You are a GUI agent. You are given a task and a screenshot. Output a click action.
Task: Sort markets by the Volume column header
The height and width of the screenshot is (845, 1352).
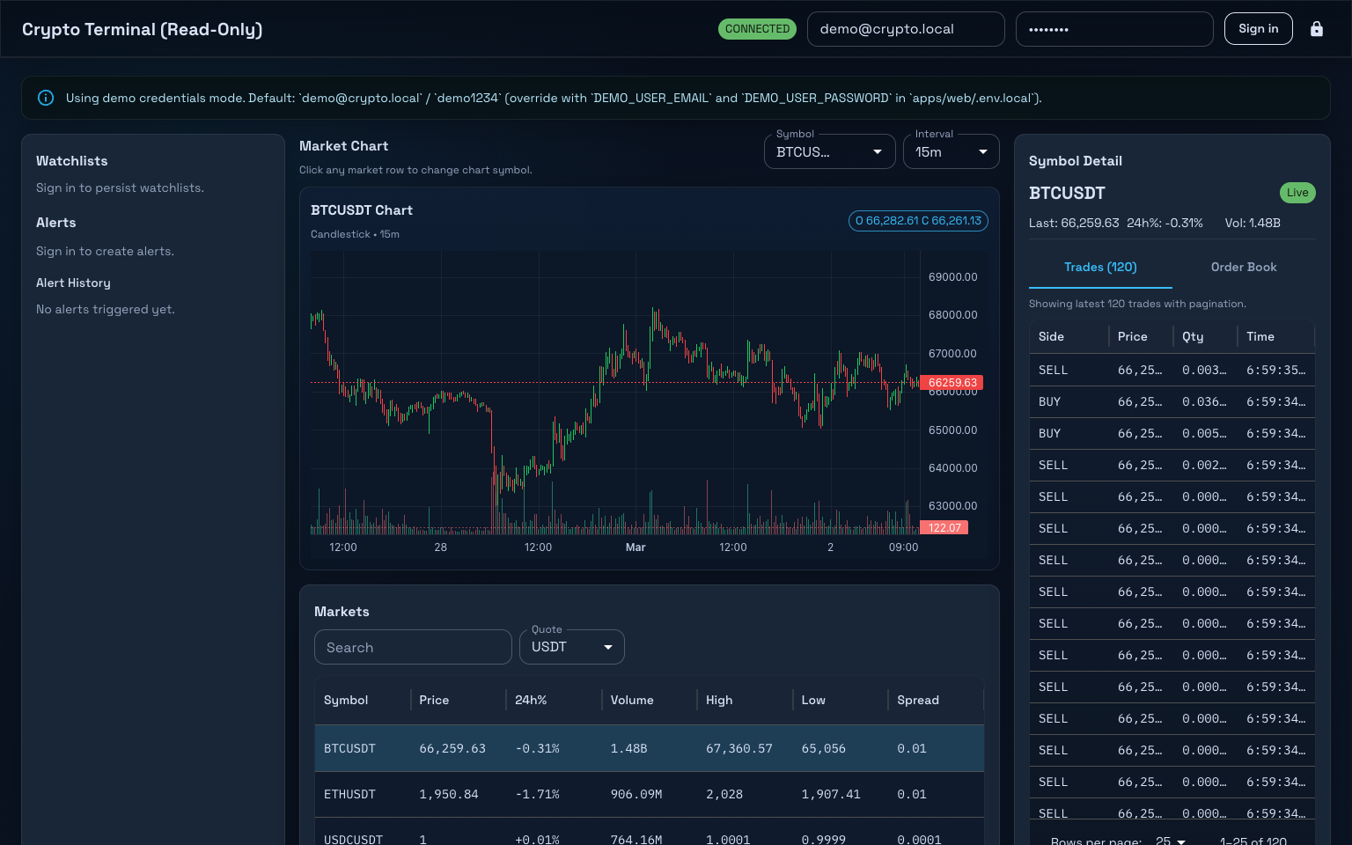tap(632, 700)
